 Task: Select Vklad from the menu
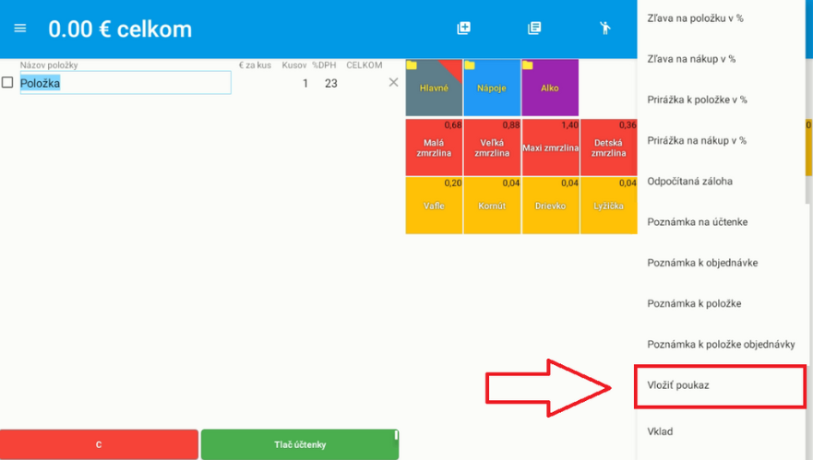click(661, 431)
